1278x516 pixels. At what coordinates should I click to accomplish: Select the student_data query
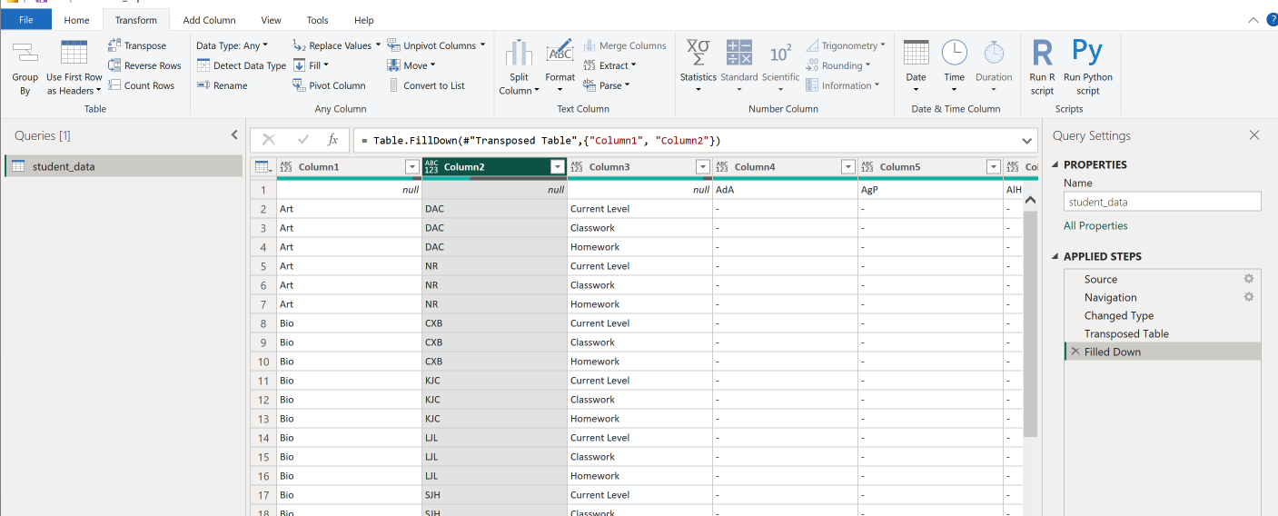[x=124, y=166]
